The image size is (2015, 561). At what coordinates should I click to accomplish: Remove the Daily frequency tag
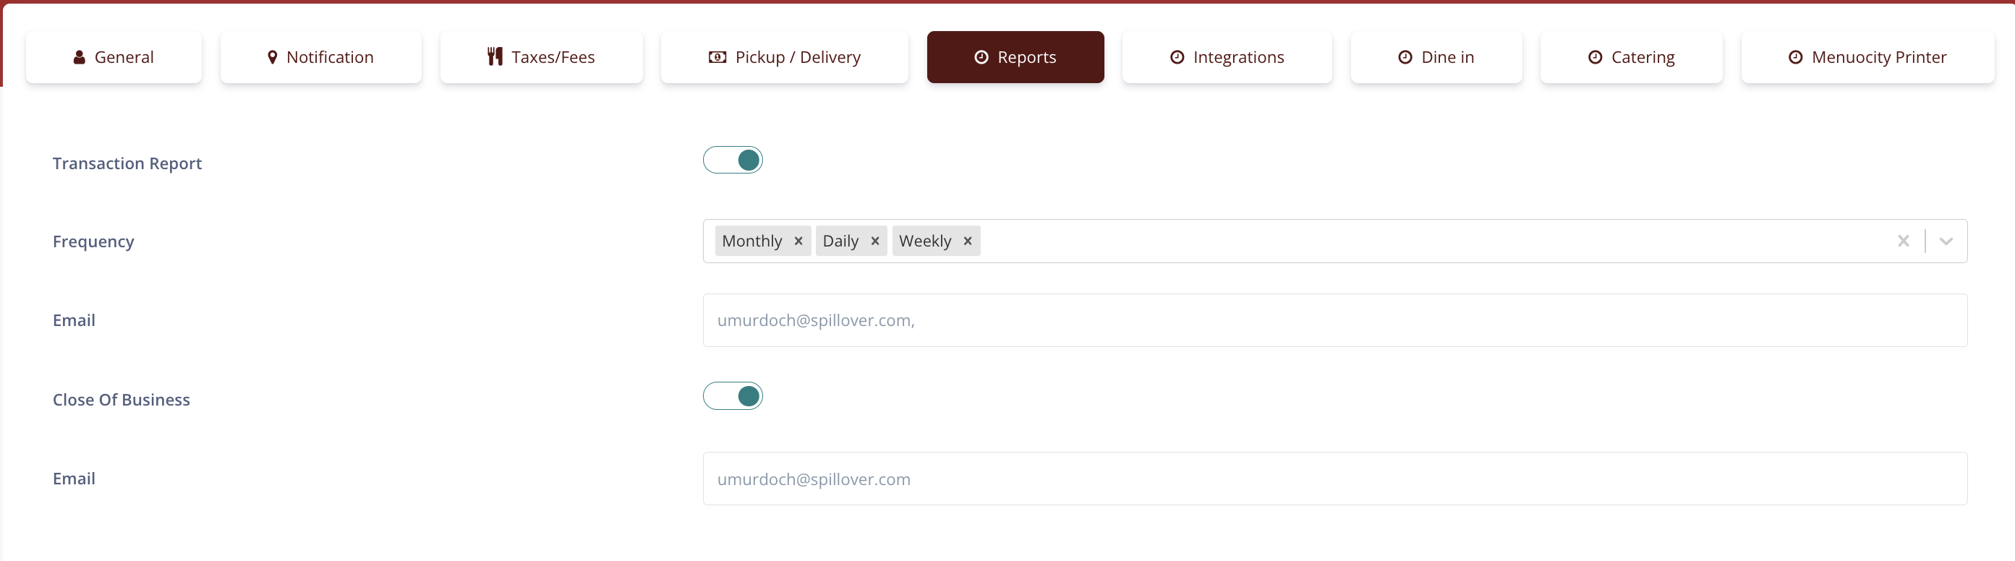tap(874, 241)
